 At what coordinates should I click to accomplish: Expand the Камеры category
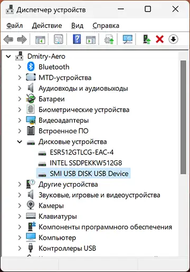(x=20, y=206)
